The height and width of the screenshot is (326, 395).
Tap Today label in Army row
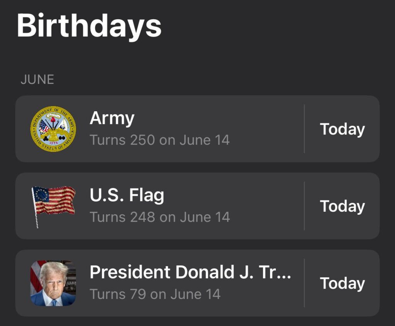343,129
